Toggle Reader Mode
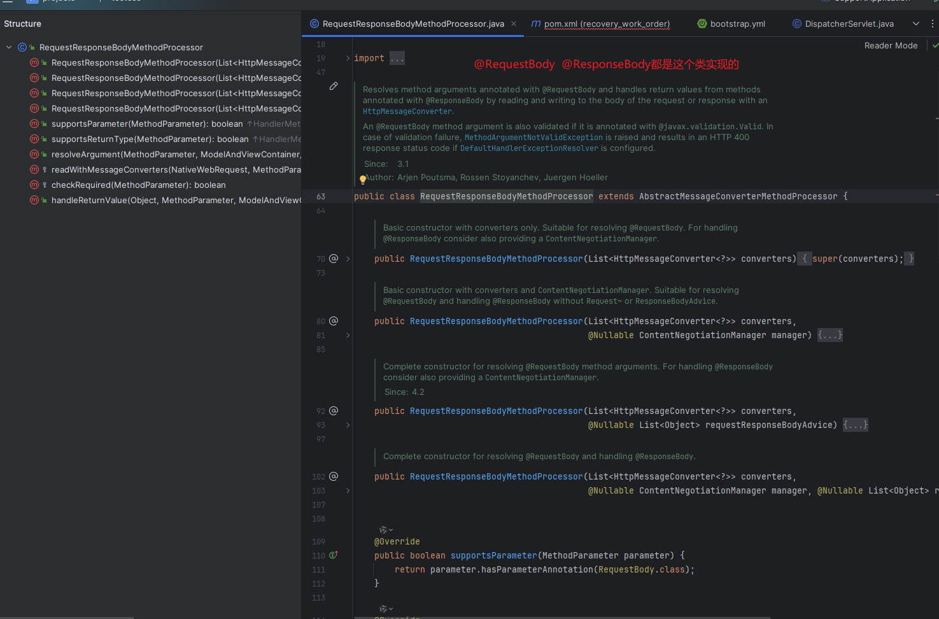Image resolution: width=939 pixels, height=619 pixels. pos(891,45)
